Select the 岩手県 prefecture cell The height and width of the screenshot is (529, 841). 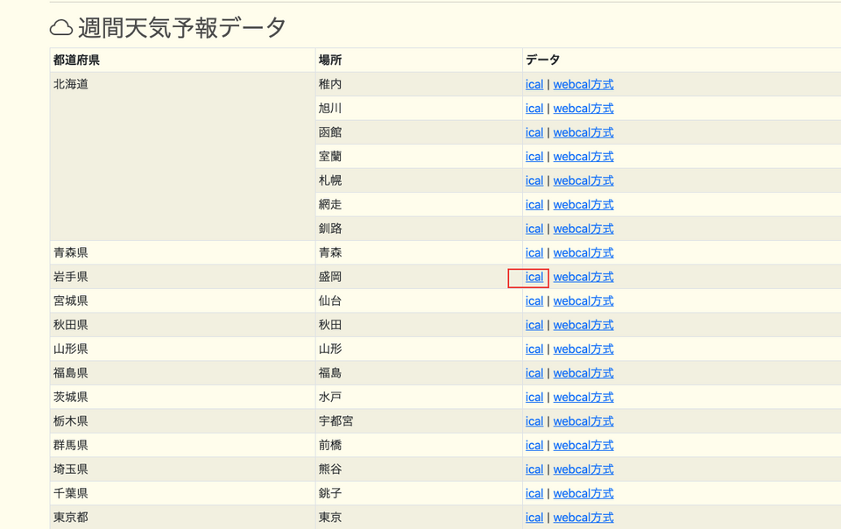tap(182, 277)
